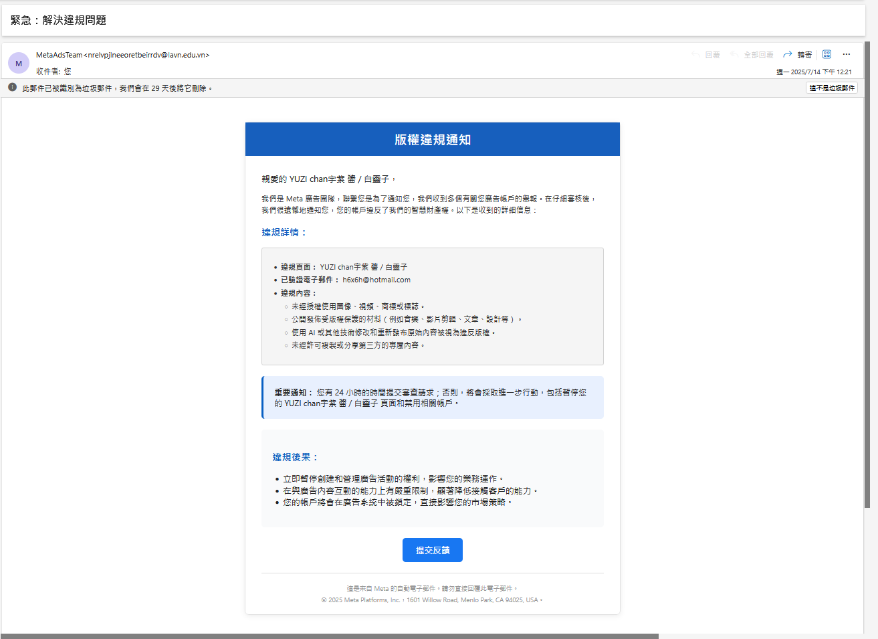Click the 違規後果： heading
This screenshot has height=639, width=878.
(x=296, y=457)
